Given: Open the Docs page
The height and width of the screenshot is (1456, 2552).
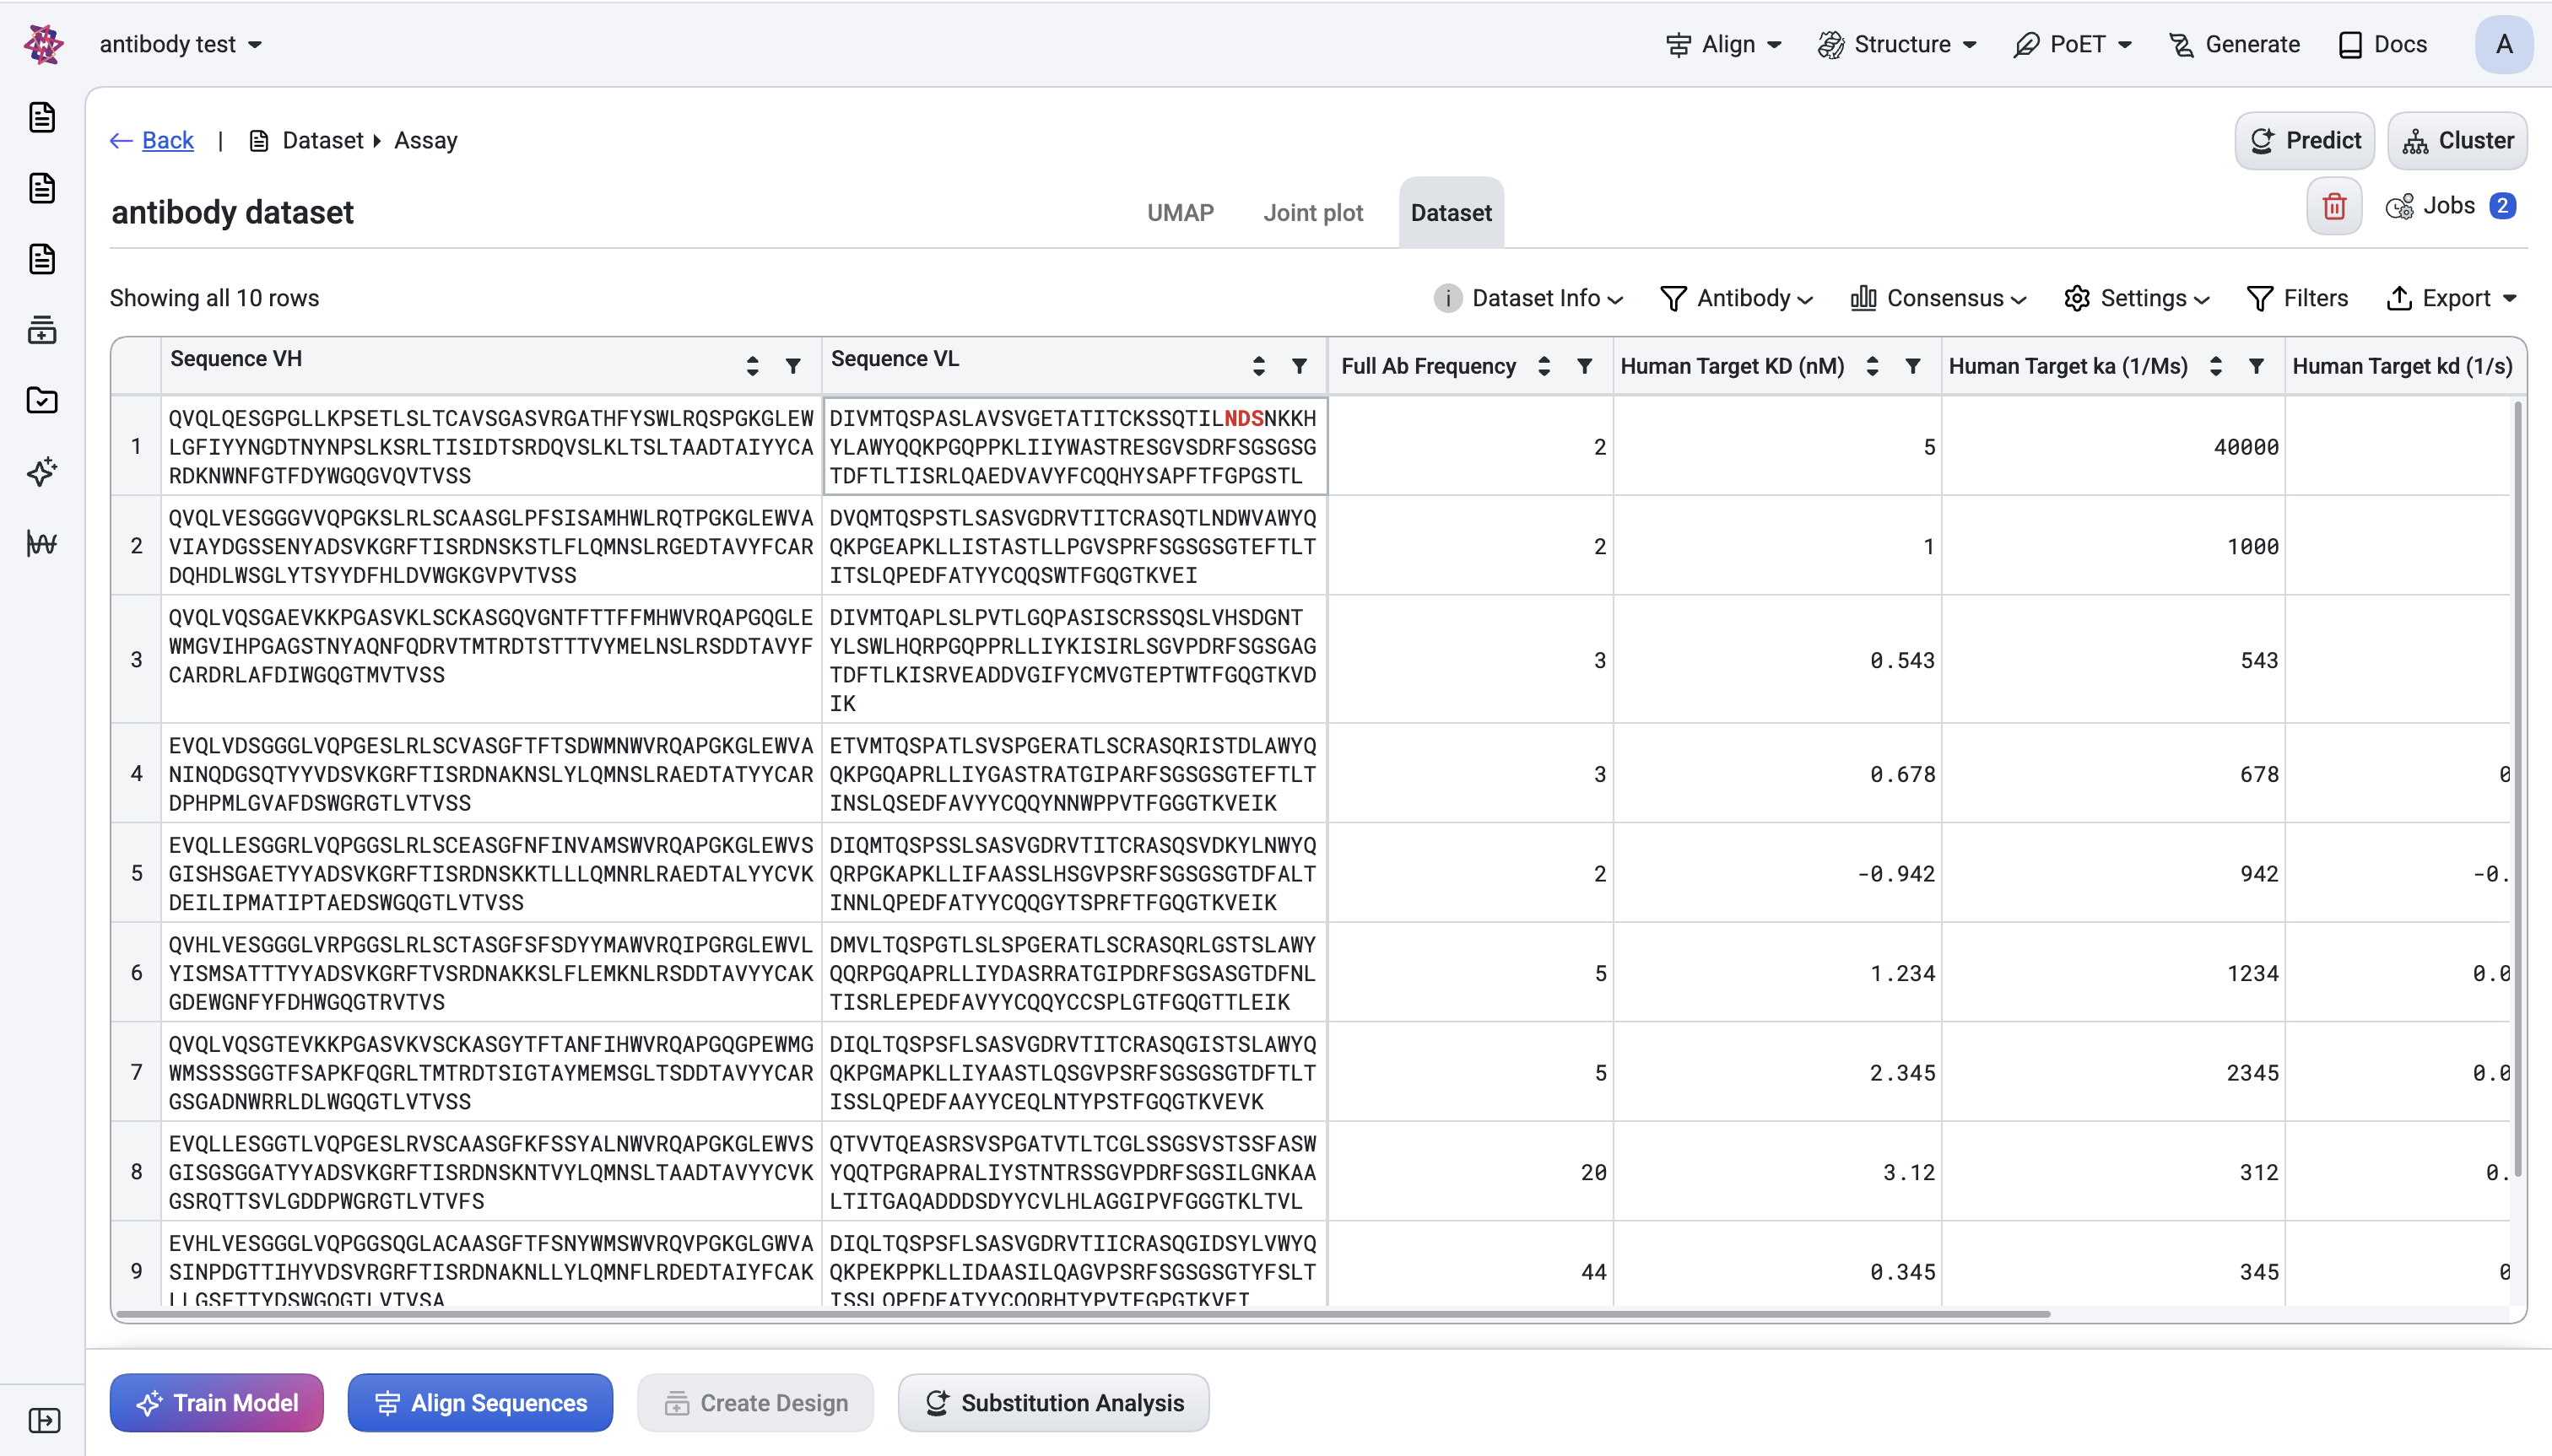Looking at the screenshot, I should pos(2382,44).
